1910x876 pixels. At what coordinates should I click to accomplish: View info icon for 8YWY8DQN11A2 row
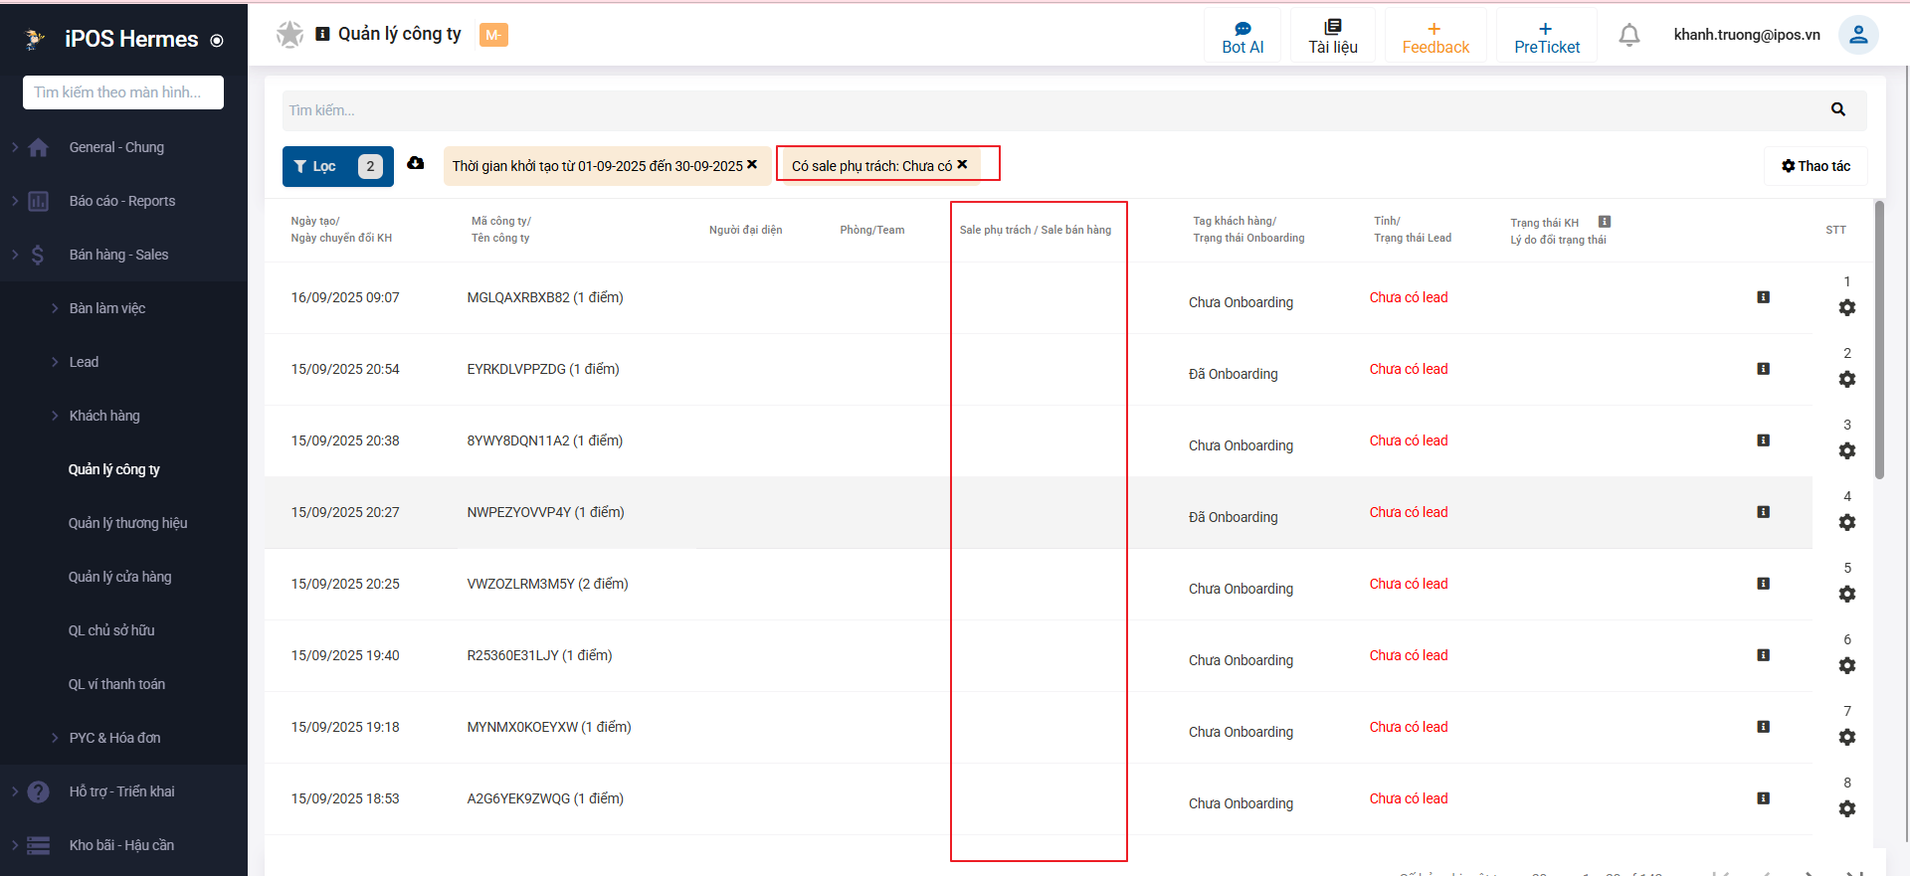pyautogui.click(x=1763, y=440)
